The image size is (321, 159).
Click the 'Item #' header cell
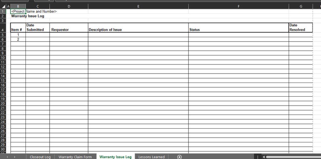(18, 28)
